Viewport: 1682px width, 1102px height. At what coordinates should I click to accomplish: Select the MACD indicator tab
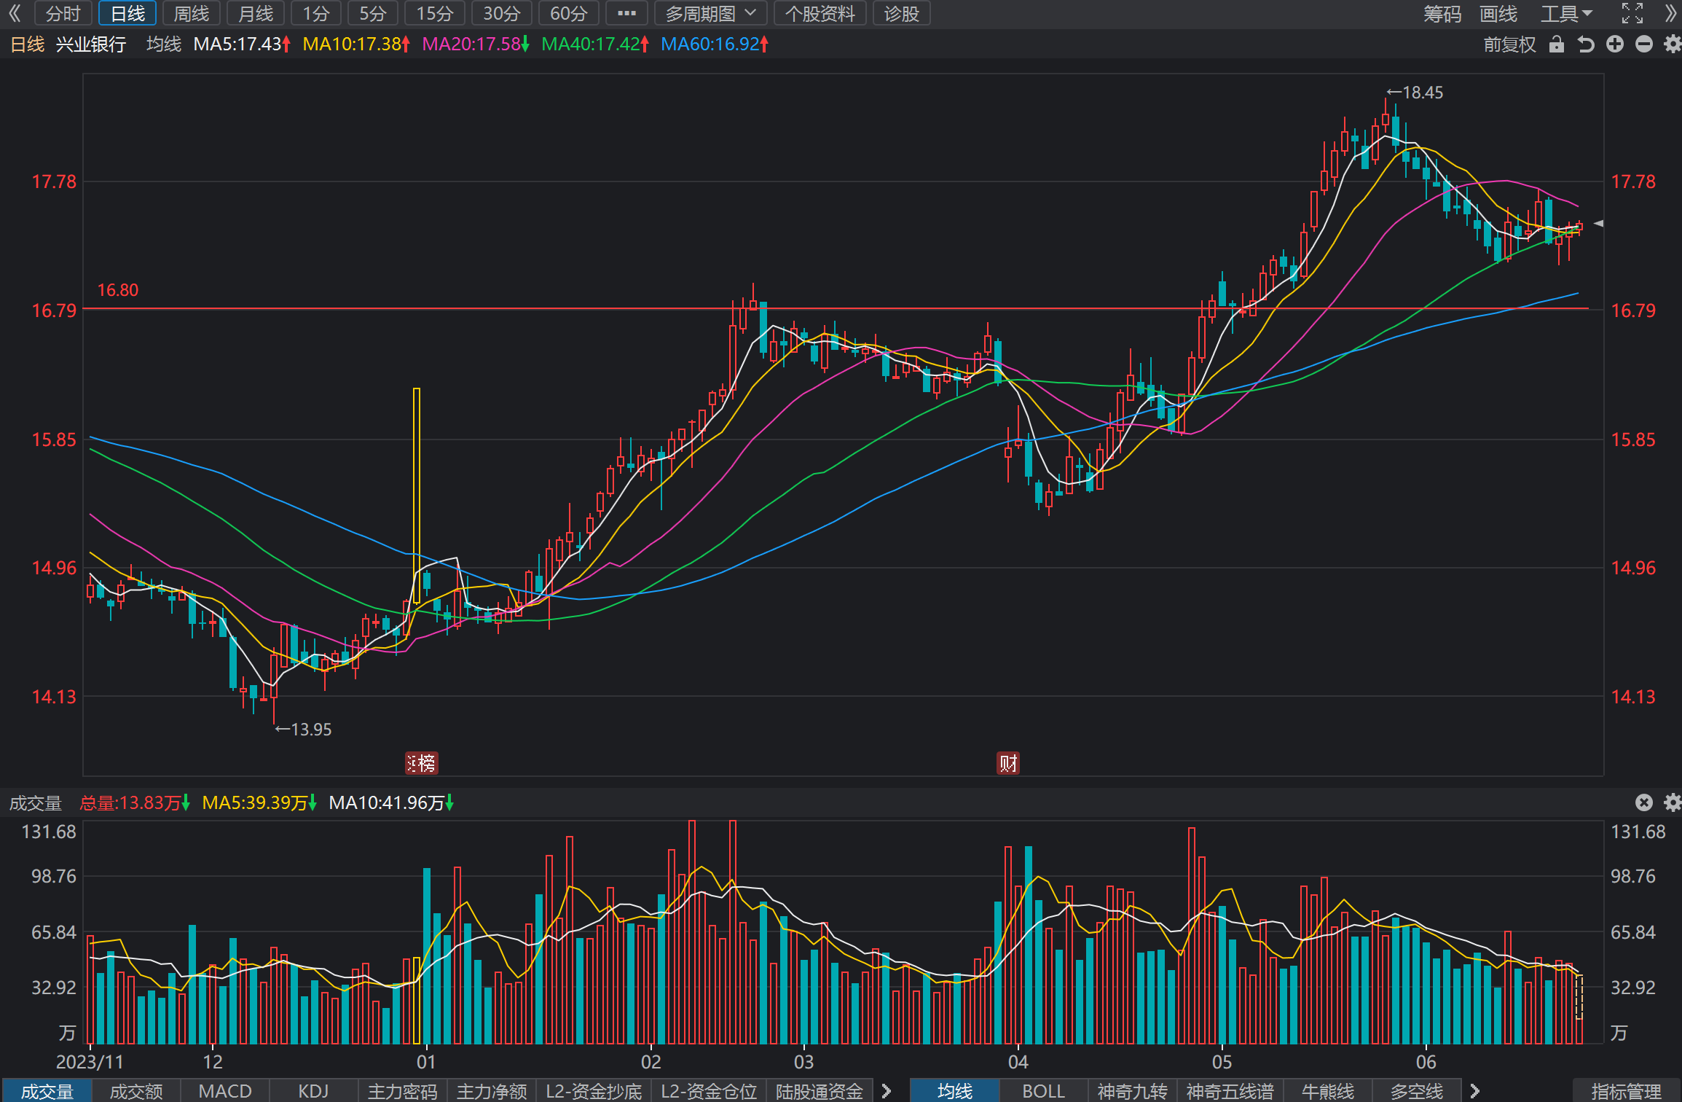coord(225,1090)
